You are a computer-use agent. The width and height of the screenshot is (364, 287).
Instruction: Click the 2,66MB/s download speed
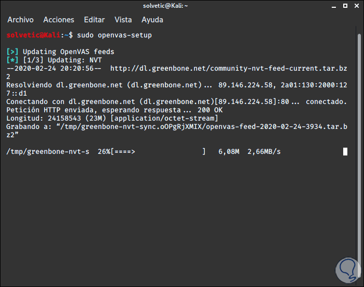tap(264, 152)
